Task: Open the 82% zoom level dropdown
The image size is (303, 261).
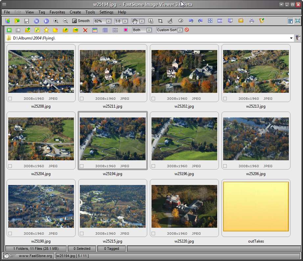Action: tap(108, 21)
